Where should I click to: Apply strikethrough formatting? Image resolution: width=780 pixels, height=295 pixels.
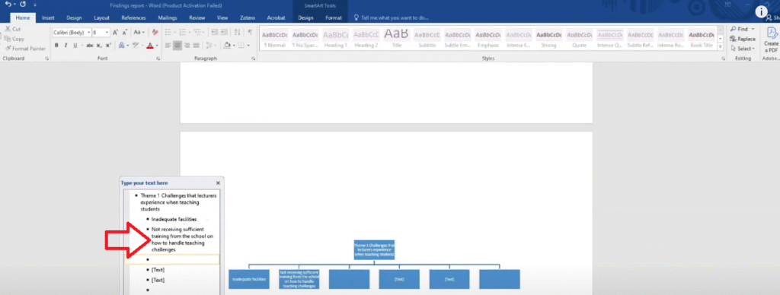tap(90, 45)
